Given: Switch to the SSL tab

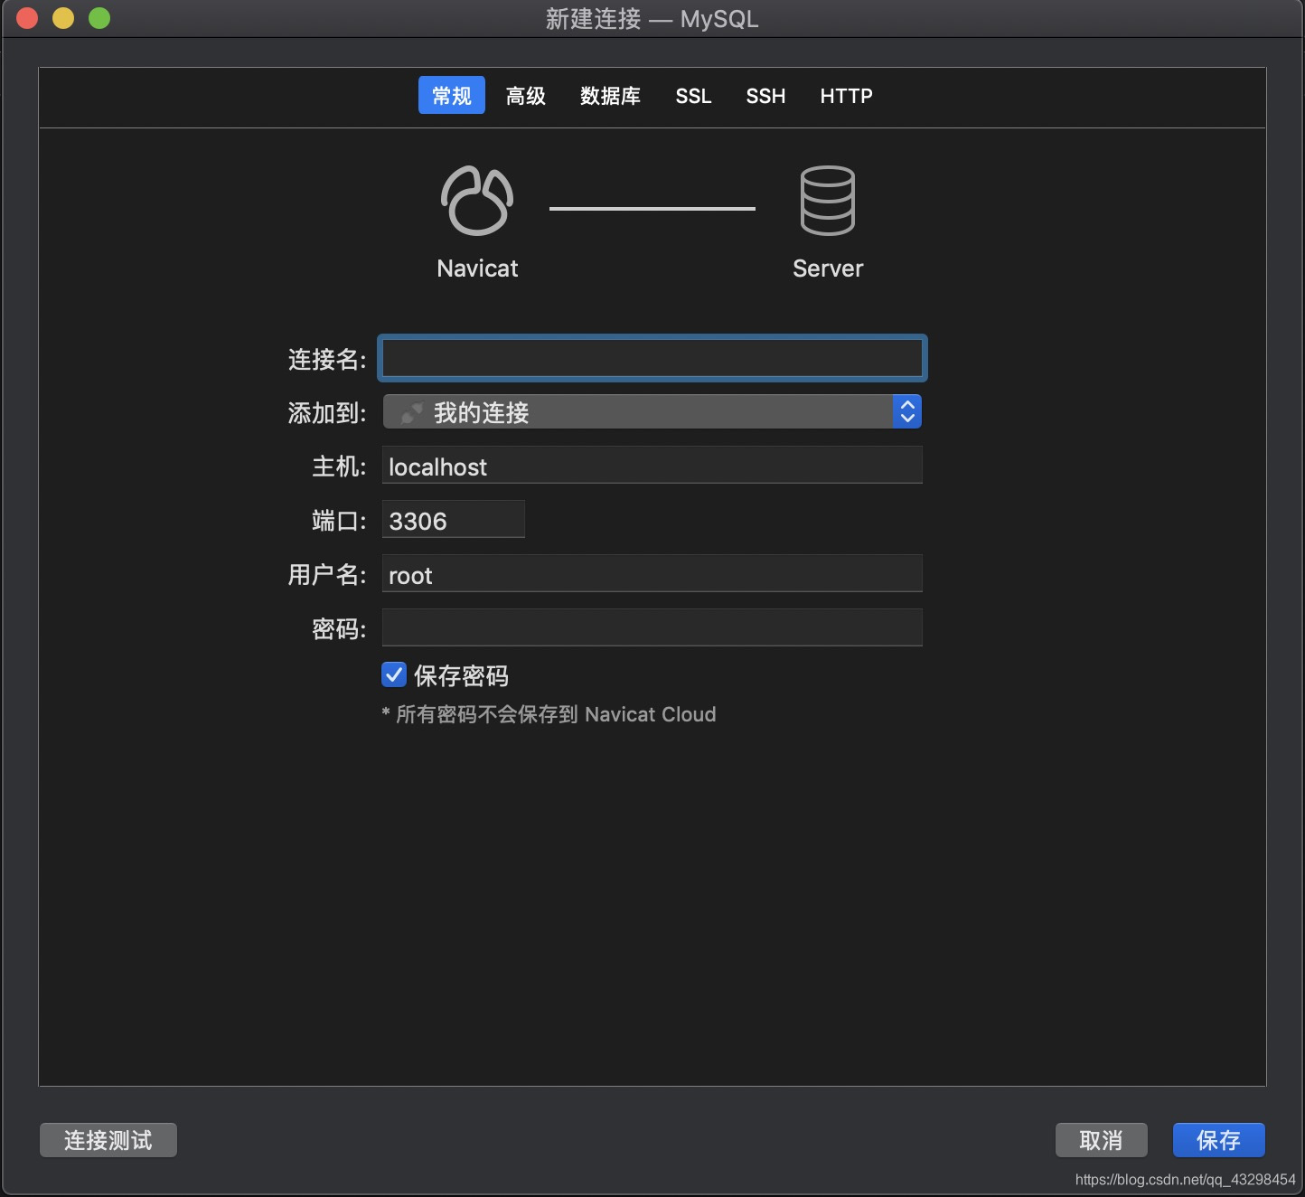Looking at the screenshot, I should pos(693,96).
